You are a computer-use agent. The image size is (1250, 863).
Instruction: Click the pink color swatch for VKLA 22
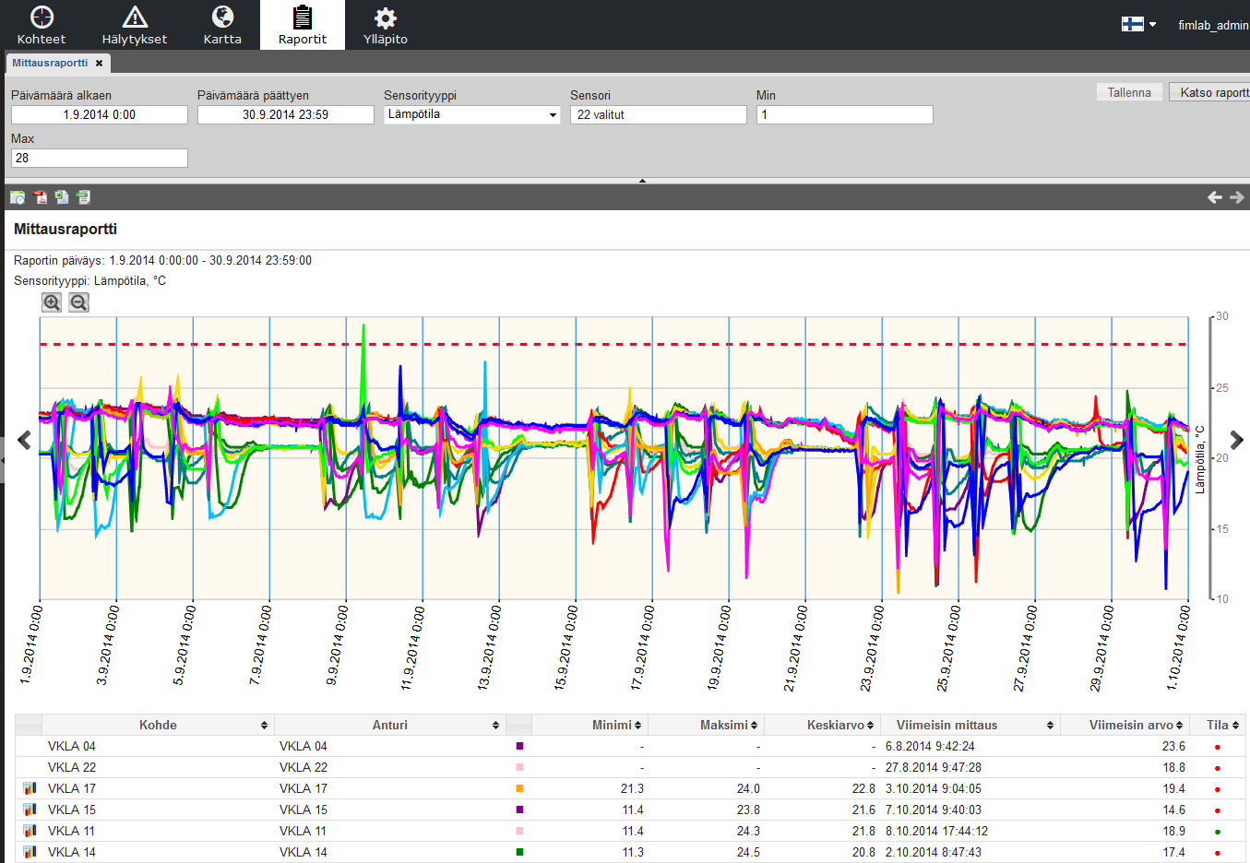pos(519,767)
